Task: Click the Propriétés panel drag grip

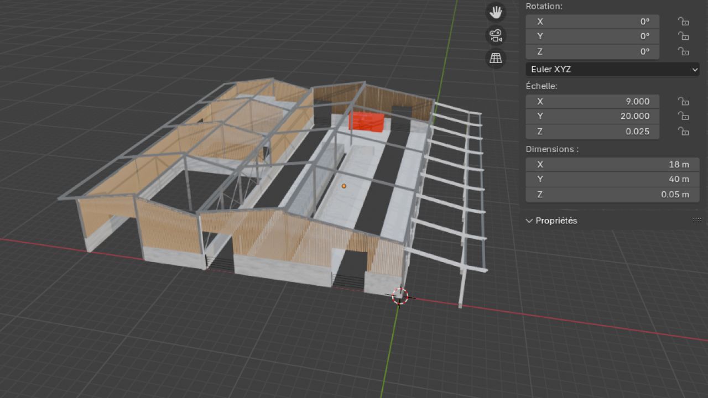Action: (697, 221)
